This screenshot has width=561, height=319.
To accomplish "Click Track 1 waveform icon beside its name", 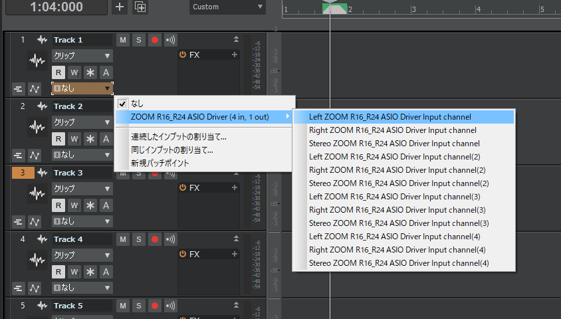I will coord(43,40).
